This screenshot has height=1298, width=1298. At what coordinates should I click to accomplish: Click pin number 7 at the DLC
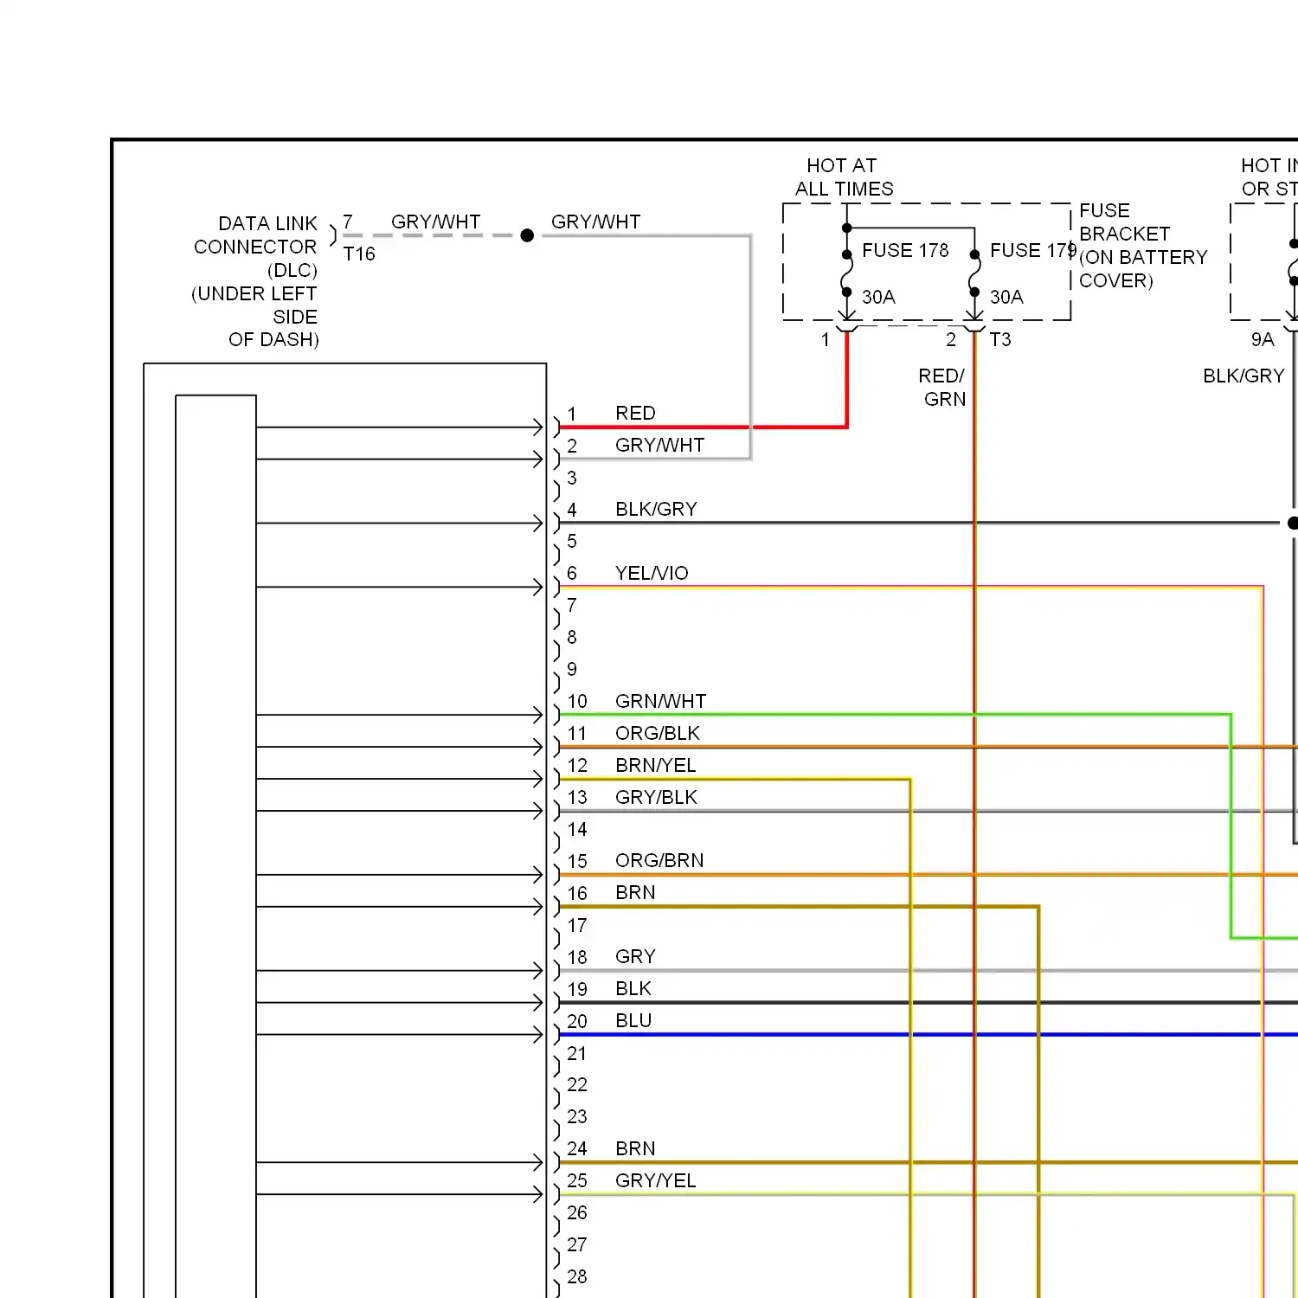point(348,222)
